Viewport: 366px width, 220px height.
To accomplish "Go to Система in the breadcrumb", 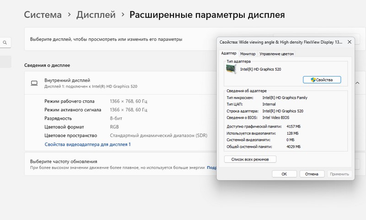I will click(x=43, y=15).
